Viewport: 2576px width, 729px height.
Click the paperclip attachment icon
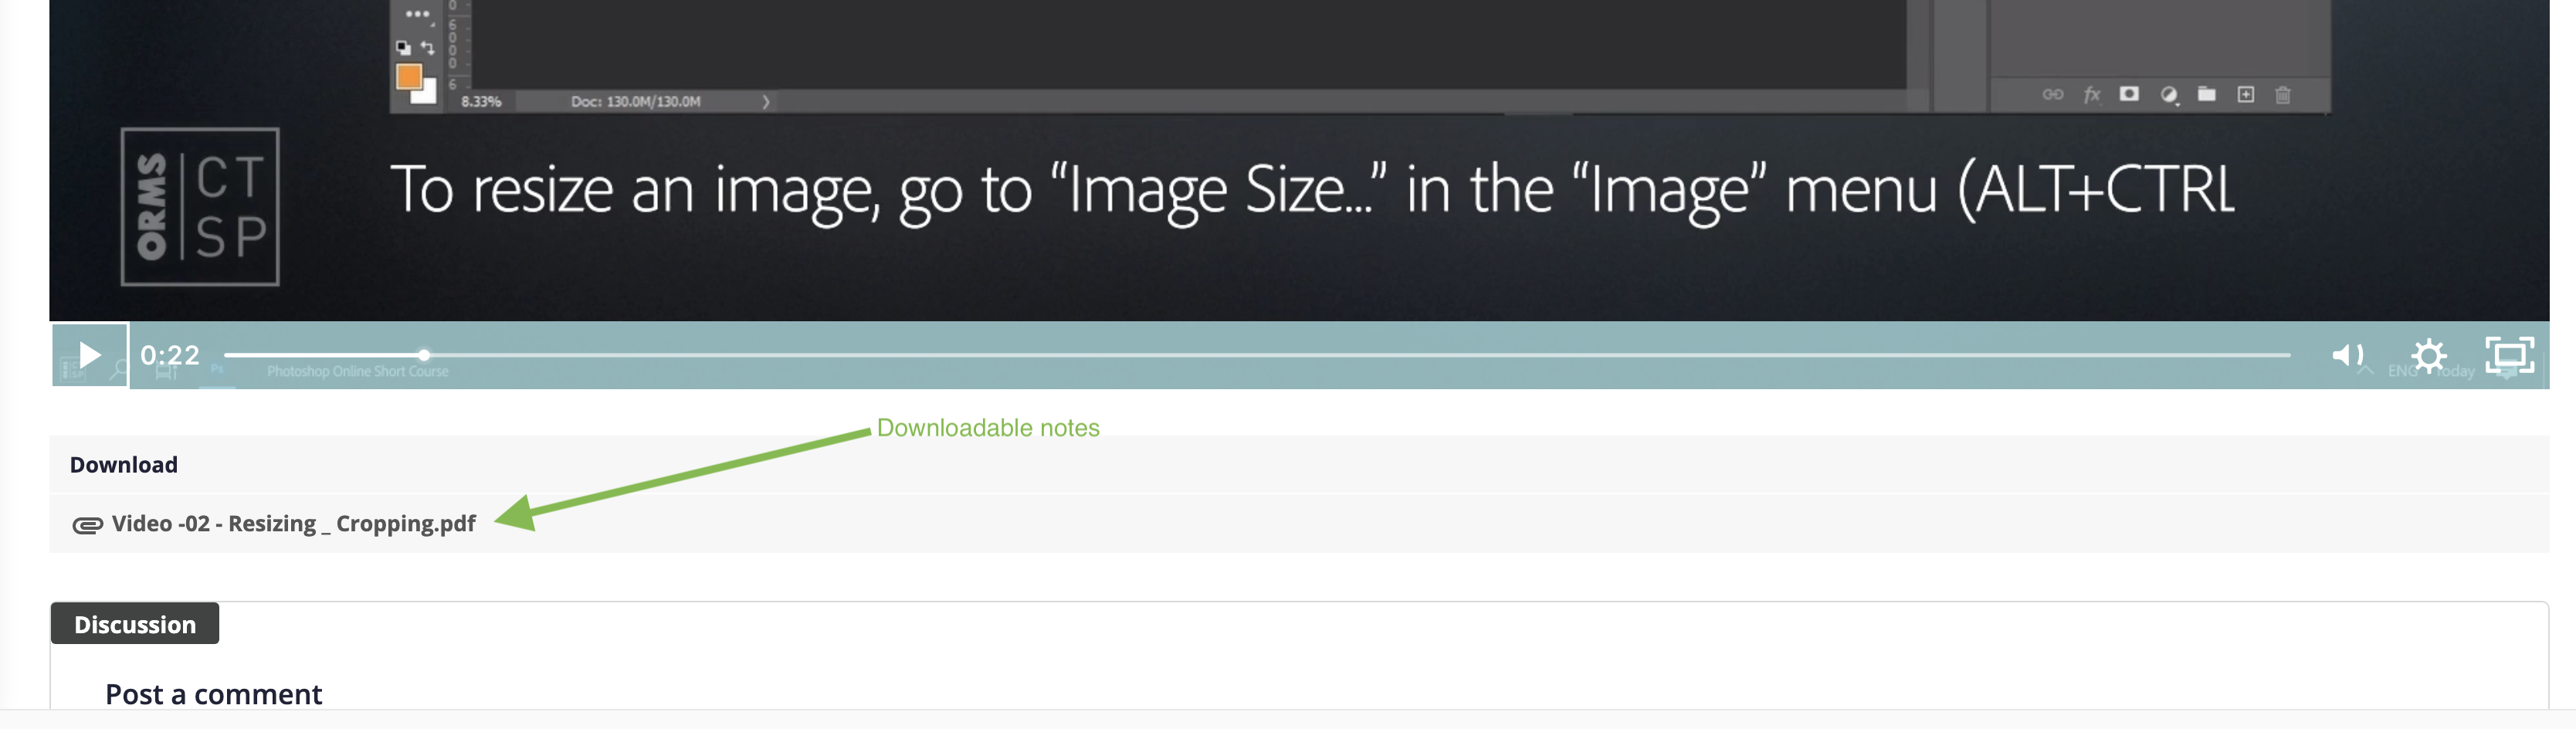point(87,525)
